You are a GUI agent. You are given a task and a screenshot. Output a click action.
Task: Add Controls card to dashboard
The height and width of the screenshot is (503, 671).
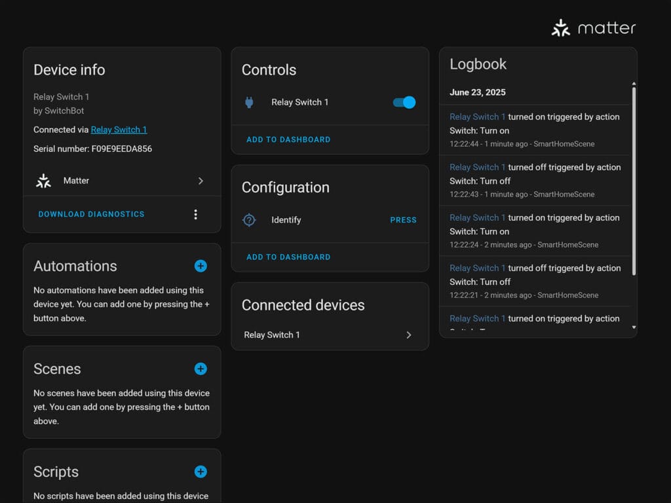pos(288,140)
